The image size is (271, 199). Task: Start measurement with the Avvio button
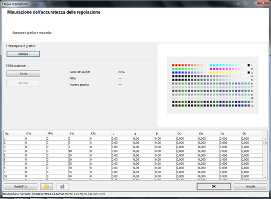23,74
